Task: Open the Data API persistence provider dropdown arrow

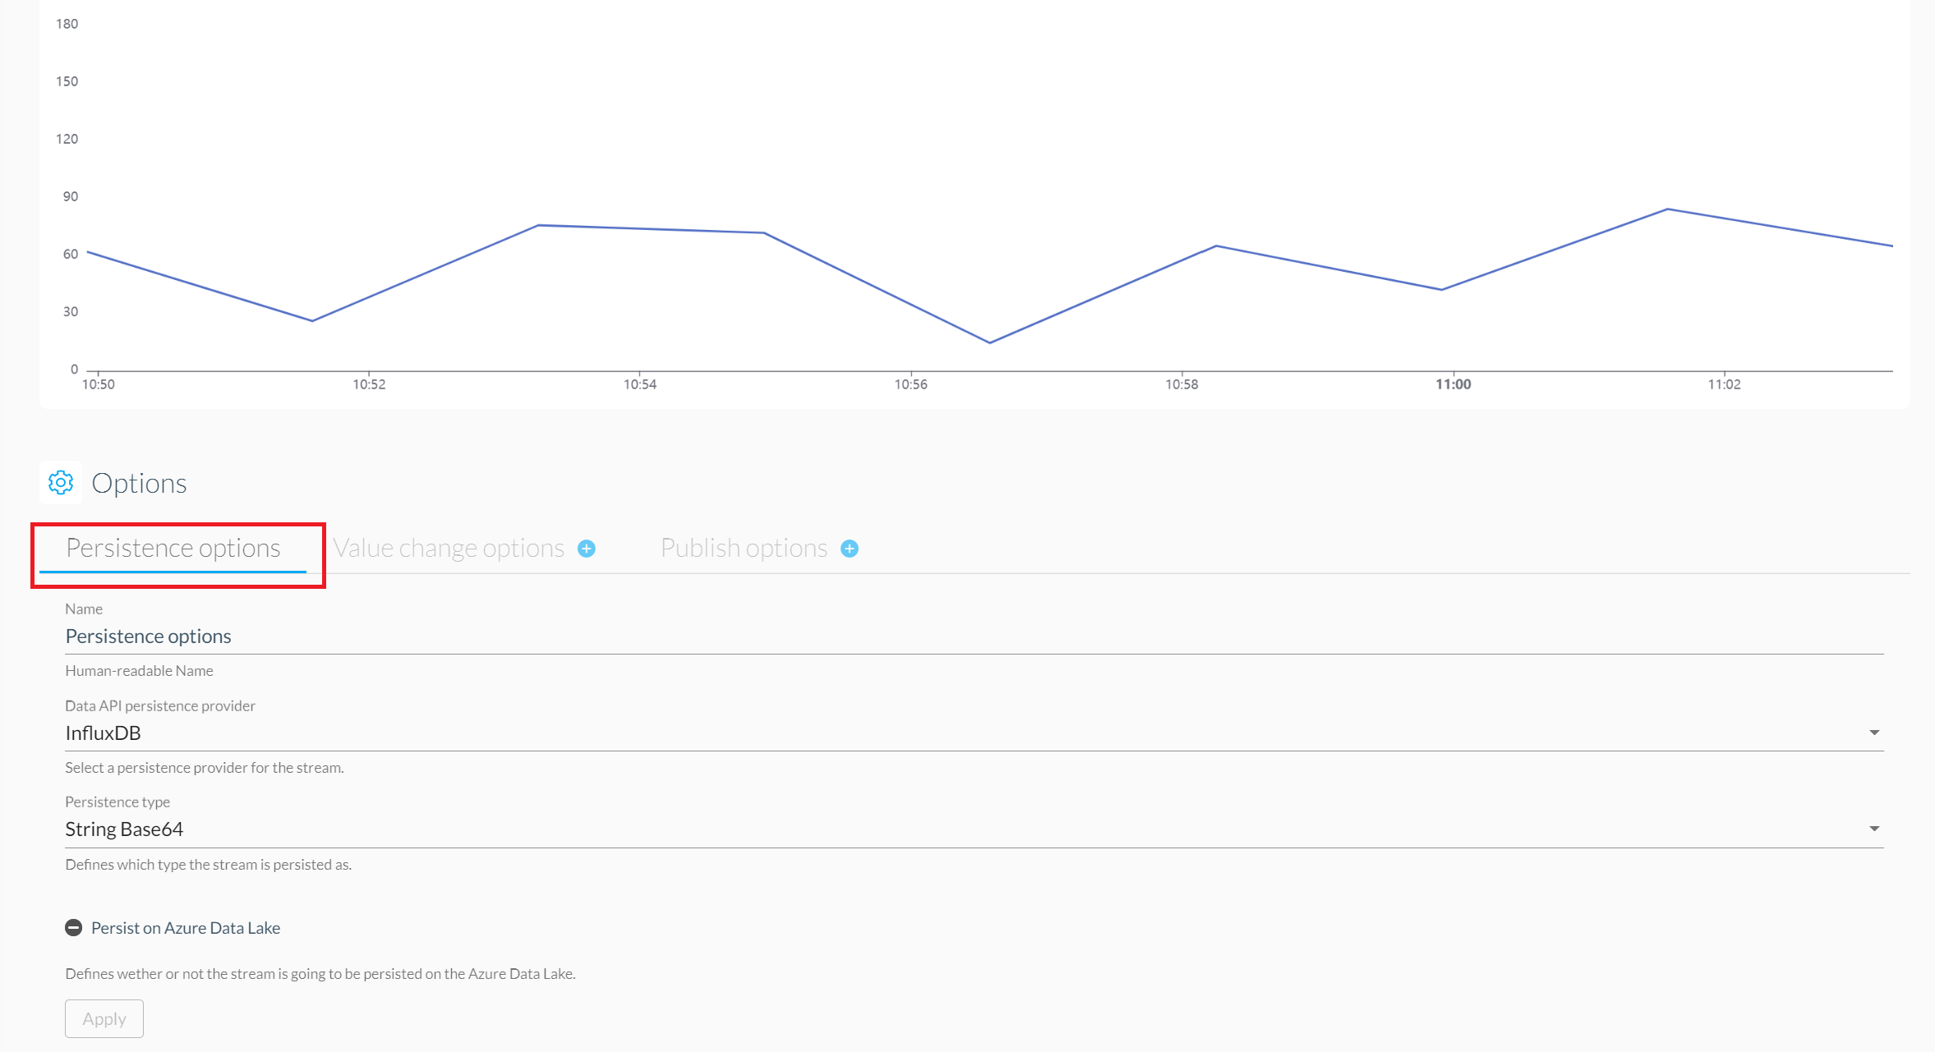Action: point(1874,733)
